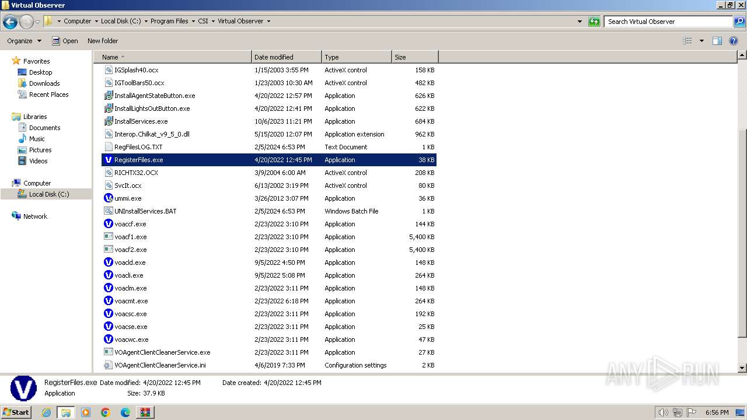Select the voacwc.exe file name
747x420 pixels.
(131, 339)
